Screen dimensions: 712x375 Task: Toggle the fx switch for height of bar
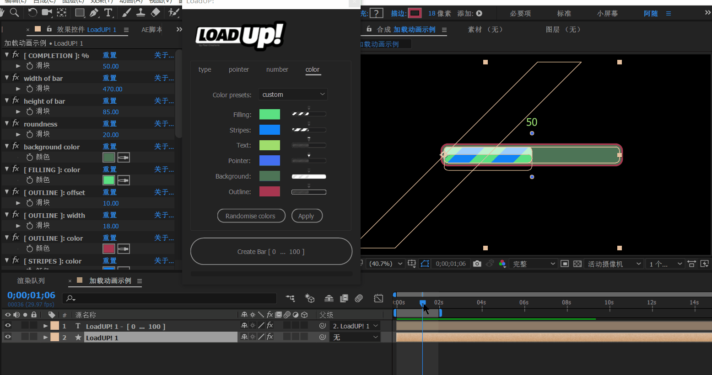pyautogui.click(x=16, y=100)
